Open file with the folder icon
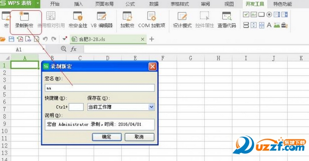The width and height of the screenshot is (309, 161). (x=3, y=39)
